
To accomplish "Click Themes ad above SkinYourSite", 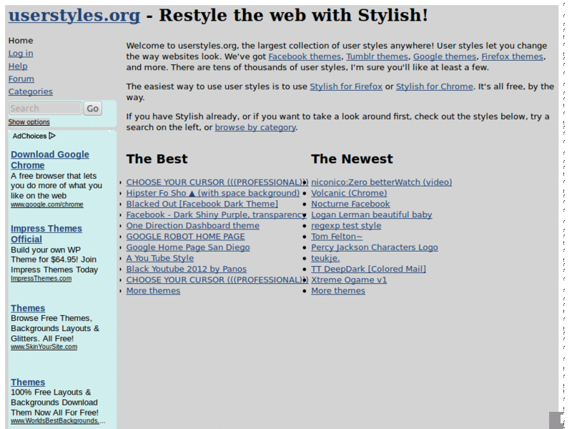I will tap(28, 308).
